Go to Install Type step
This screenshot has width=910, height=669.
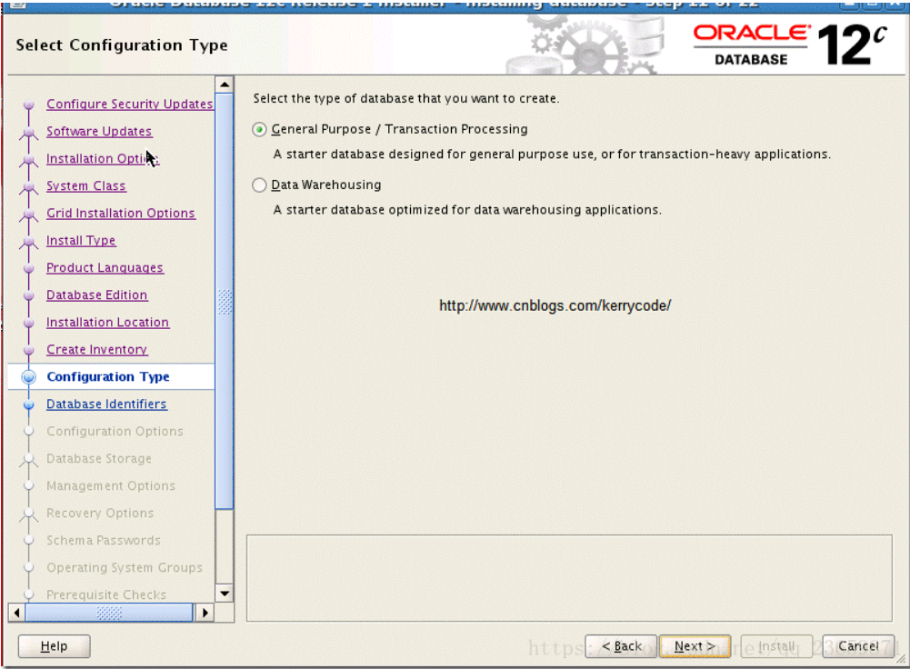[x=81, y=240]
